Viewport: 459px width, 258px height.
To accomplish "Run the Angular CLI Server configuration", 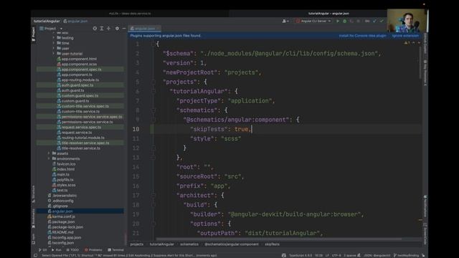I will coord(338,21).
